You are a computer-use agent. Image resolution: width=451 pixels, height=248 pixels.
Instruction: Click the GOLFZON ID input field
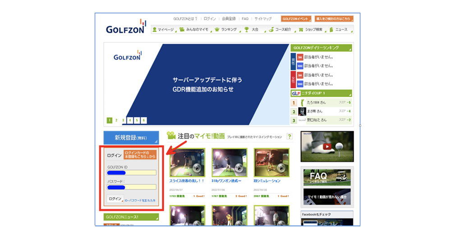tap(132, 173)
